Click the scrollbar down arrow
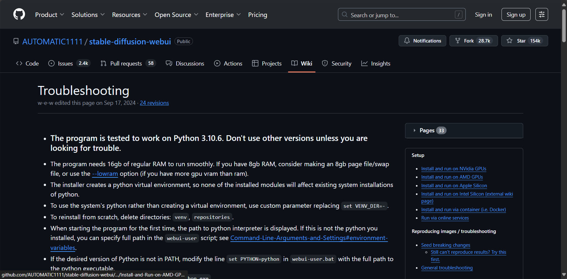The width and height of the screenshot is (567, 279). [x=564, y=275]
